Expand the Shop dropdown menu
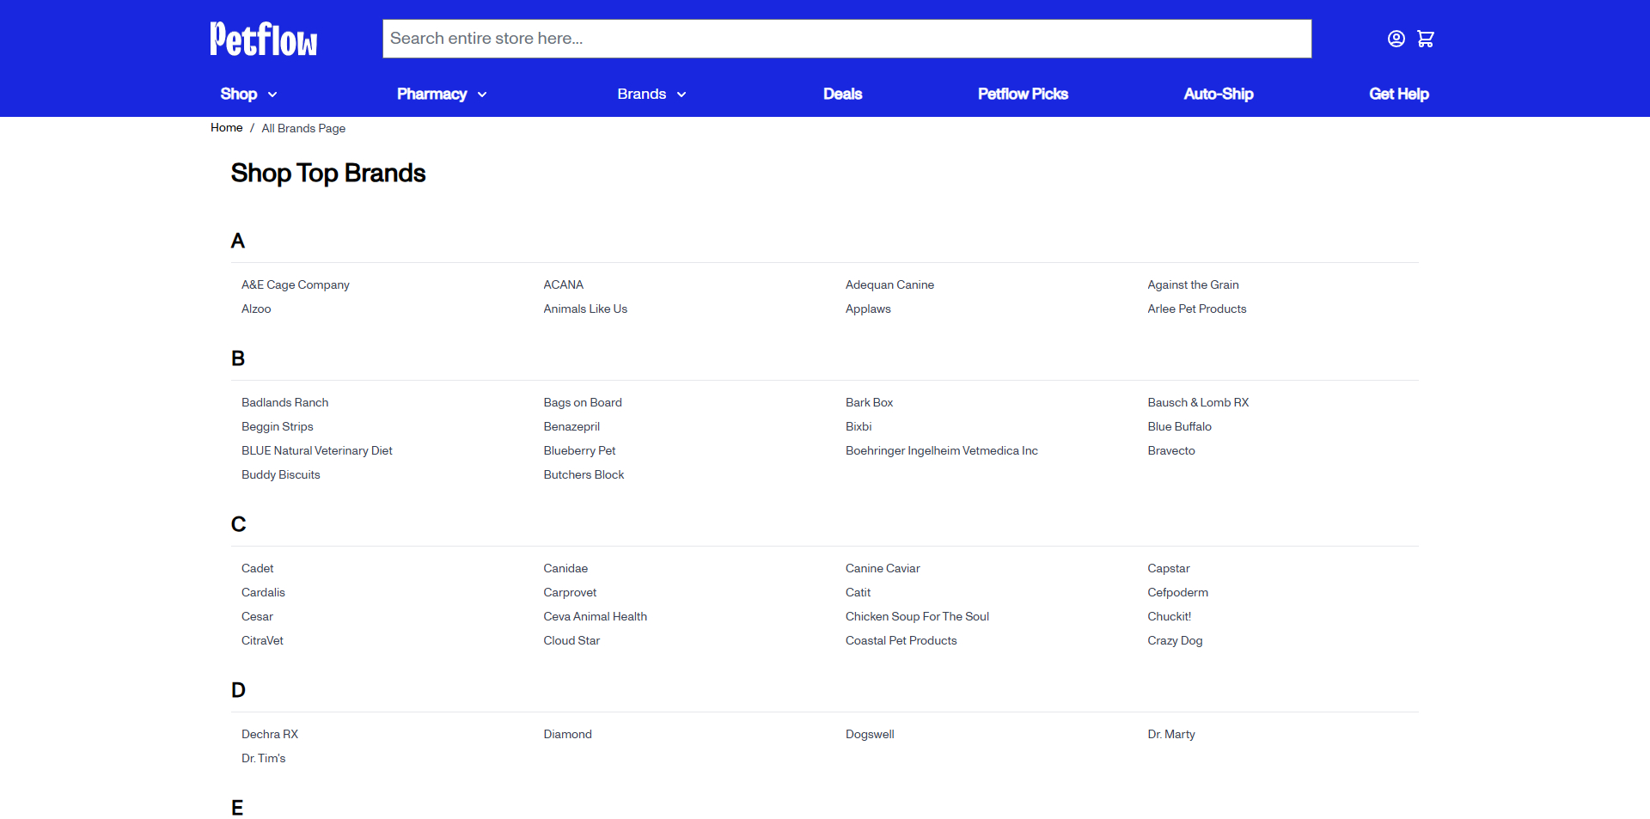Image resolution: width=1650 pixels, height=819 pixels. click(x=248, y=95)
